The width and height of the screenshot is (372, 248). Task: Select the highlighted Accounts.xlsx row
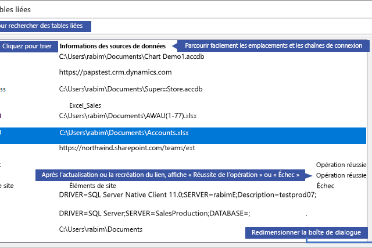[x=124, y=133]
